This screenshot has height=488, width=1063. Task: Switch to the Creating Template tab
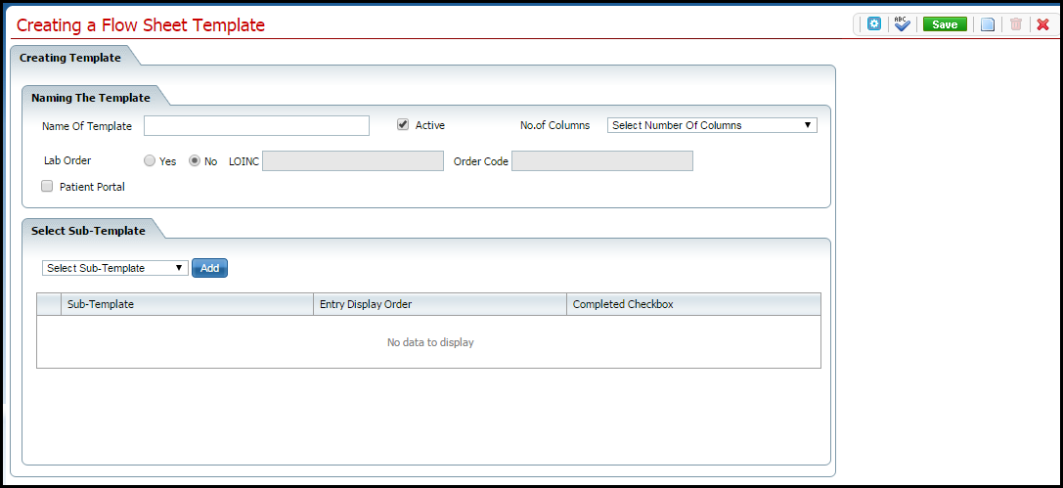pos(70,58)
